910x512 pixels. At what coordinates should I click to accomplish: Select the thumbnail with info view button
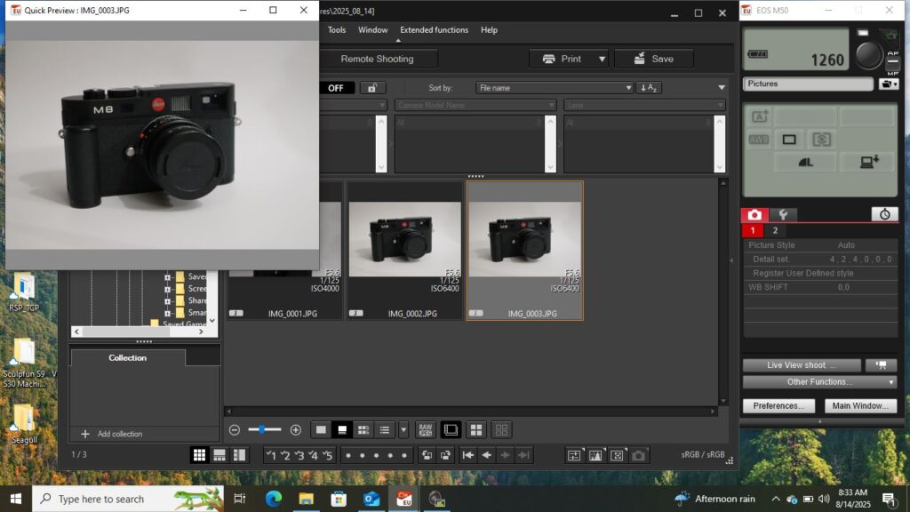[x=342, y=430]
